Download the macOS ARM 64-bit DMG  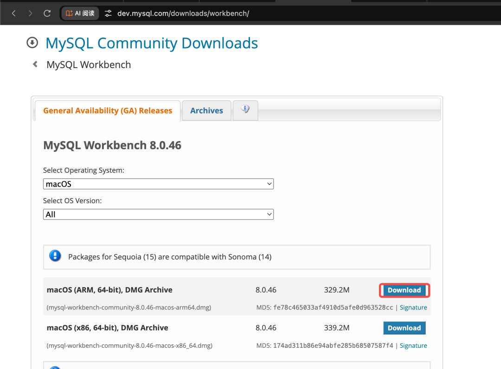(404, 290)
